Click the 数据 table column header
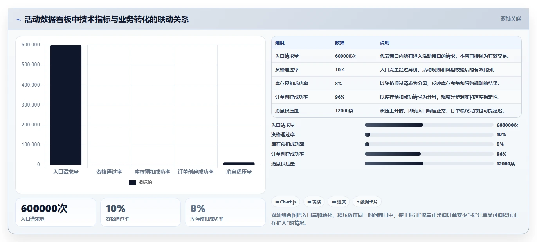This screenshot has width=537, height=242. (x=340, y=43)
